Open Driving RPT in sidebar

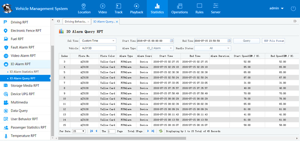point(25,22)
